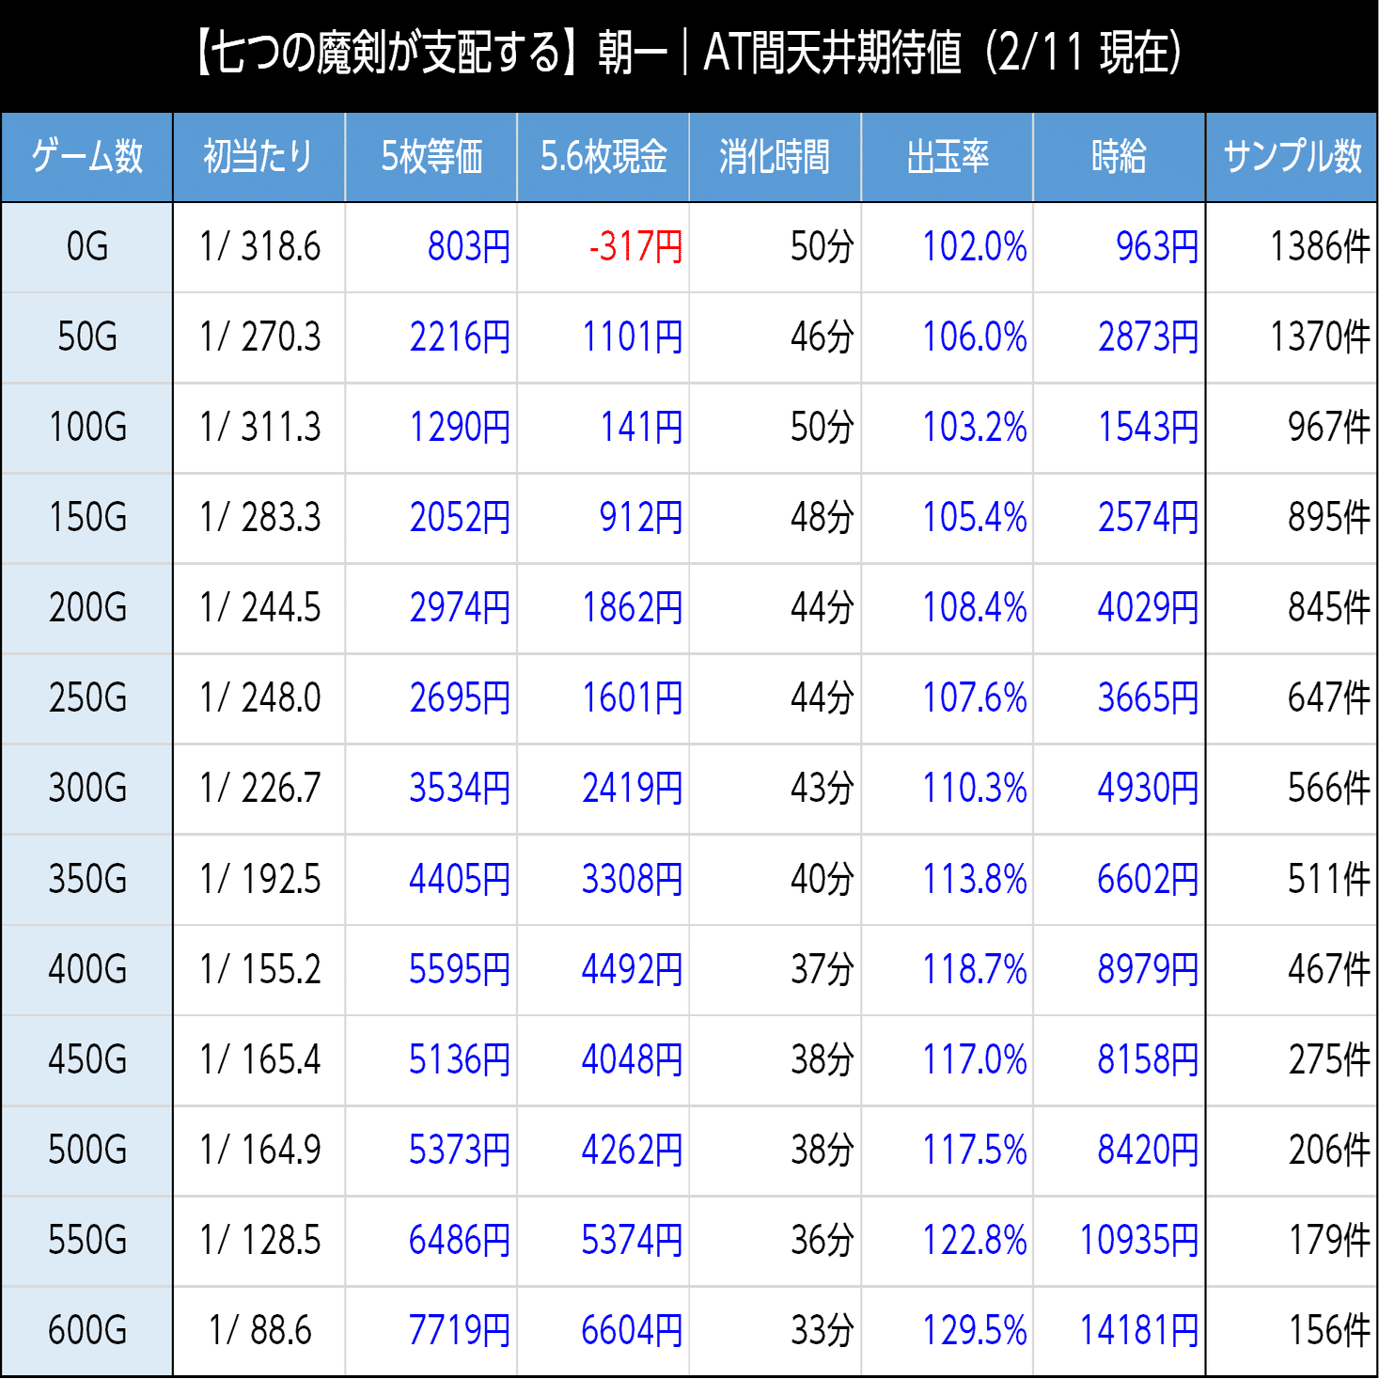The width and height of the screenshot is (1379, 1379).
Task: Click the table title with 2/11 date
Action: tap(689, 54)
